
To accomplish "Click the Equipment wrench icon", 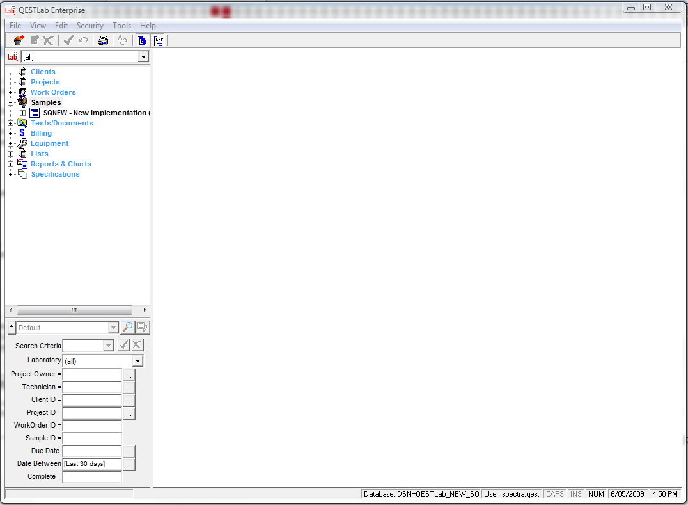I will [x=22, y=143].
